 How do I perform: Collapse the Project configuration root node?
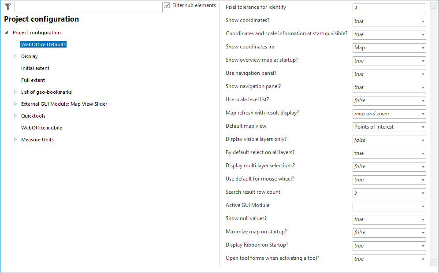coord(6,33)
